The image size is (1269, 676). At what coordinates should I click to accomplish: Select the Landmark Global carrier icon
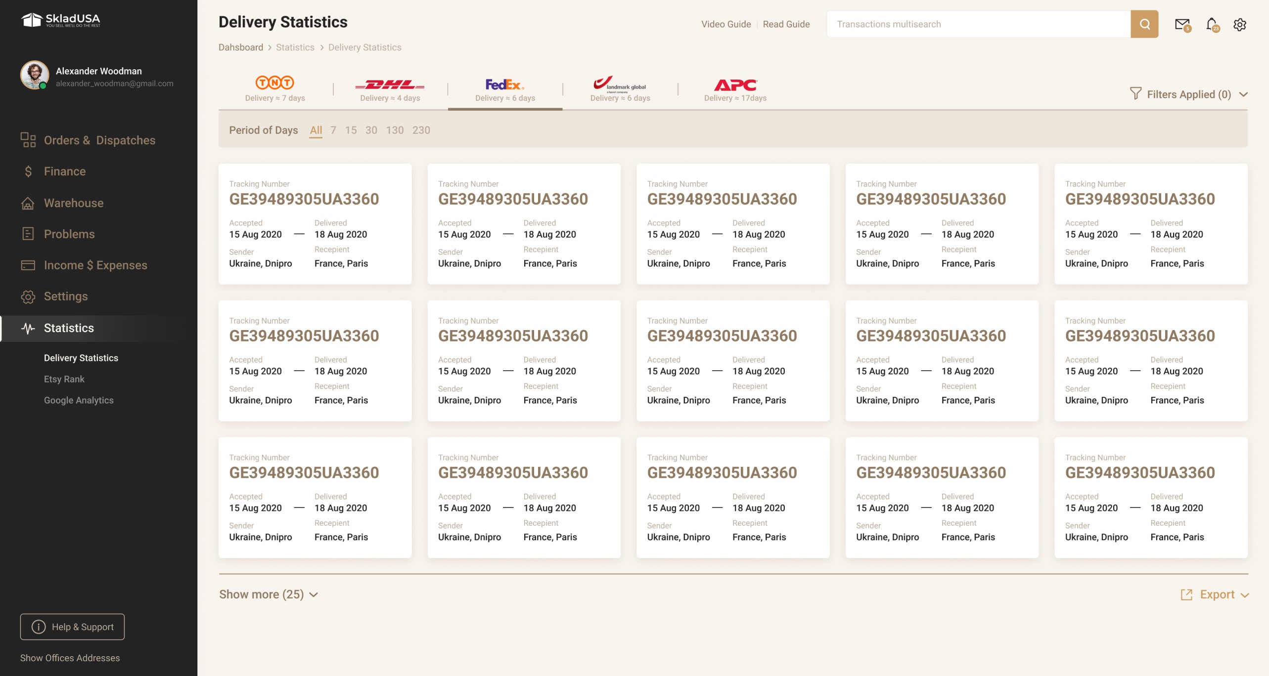tap(620, 84)
